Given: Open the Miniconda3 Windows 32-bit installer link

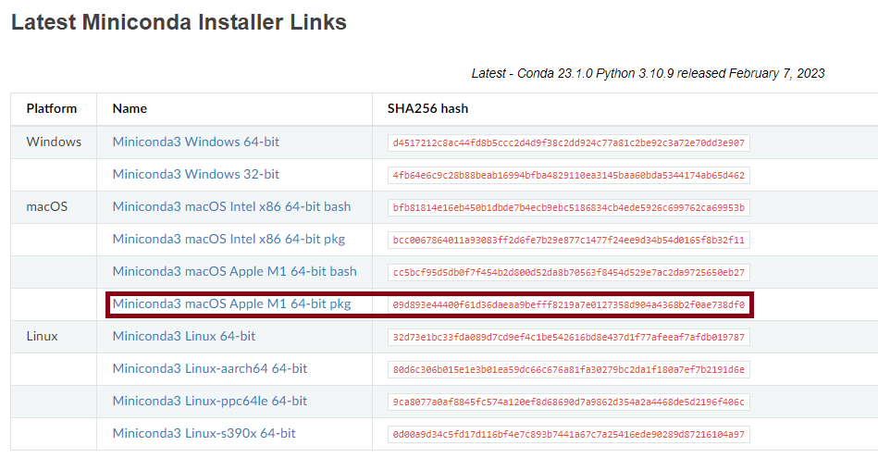Looking at the screenshot, I should pos(195,174).
